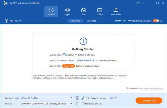Image resolution: width=167 pixels, height=108 pixels.
Task: Check Merge into one file
Action: [x=83, y=104]
